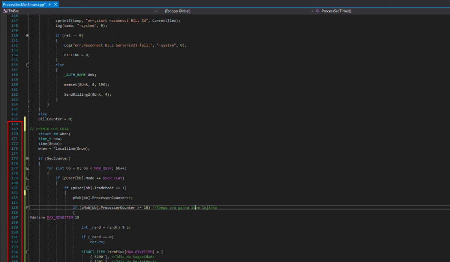Click the ProcessSecTimer() method icon
Viewport: 450px width, 262px height.
click(x=318, y=11)
